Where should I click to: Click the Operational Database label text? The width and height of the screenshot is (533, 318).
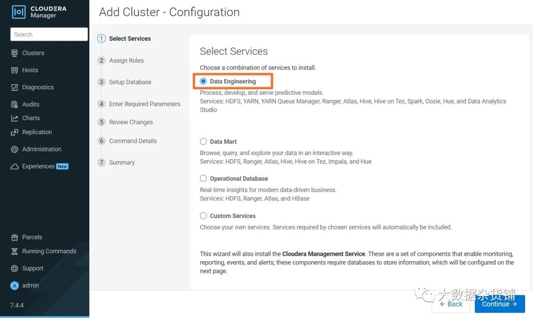tap(239, 179)
